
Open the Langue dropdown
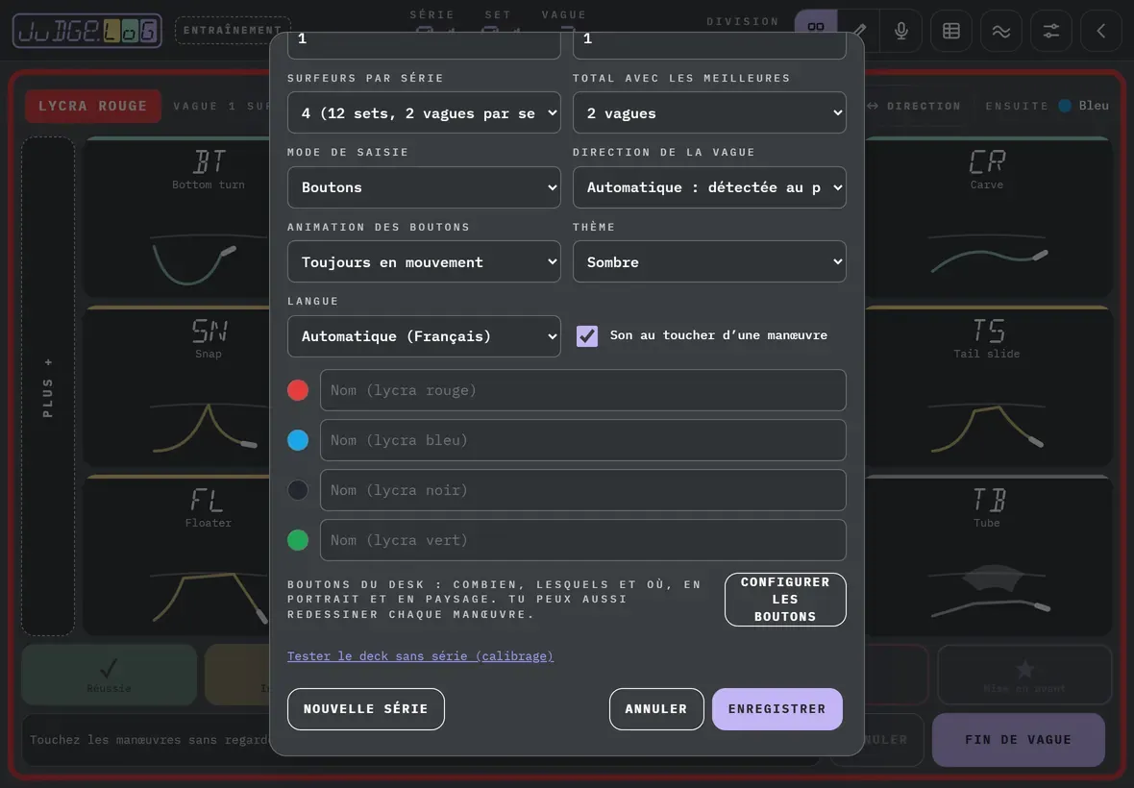424,336
